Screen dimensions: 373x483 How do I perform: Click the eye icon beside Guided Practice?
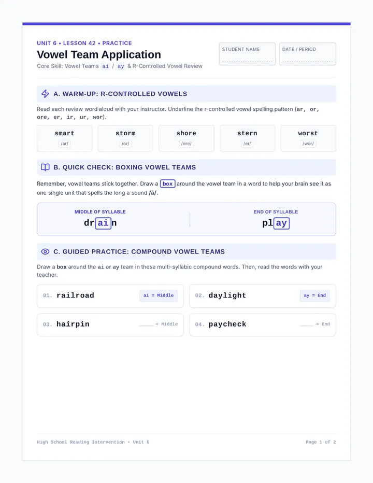tap(45, 252)
